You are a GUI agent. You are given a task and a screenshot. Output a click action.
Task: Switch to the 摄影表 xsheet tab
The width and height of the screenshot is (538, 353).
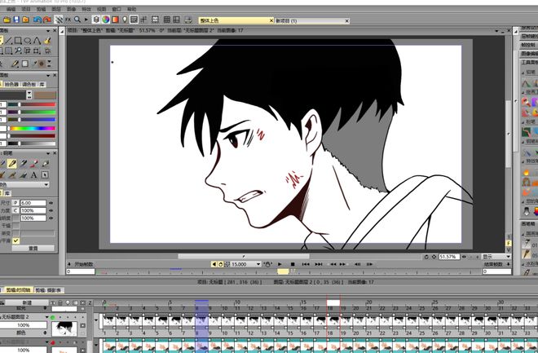click(49, 290)
